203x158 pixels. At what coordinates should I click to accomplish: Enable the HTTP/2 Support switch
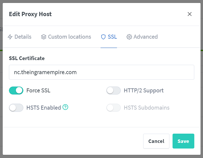(x=114, y=90)
